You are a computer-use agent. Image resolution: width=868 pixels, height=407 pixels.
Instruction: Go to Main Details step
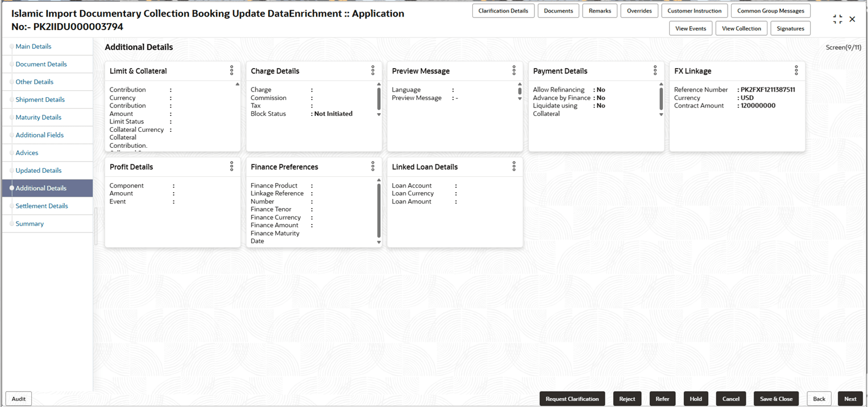pyautogui.click(x=34, y=47)
